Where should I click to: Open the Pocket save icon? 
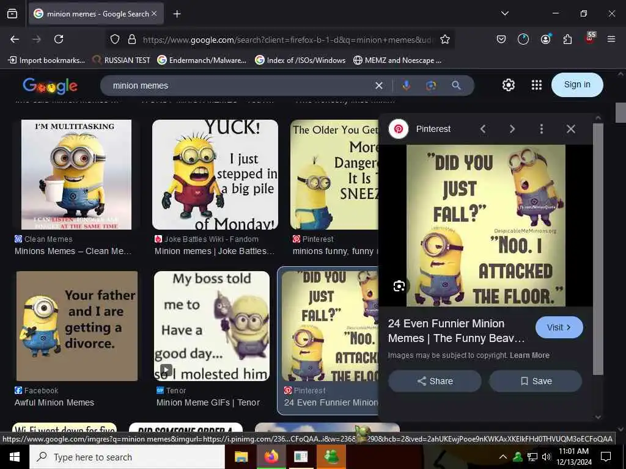(501, 39)
